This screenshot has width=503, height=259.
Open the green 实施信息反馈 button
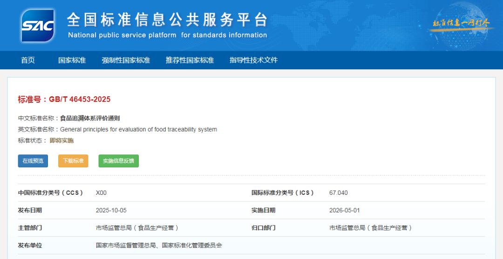click(x=118, y=161)
